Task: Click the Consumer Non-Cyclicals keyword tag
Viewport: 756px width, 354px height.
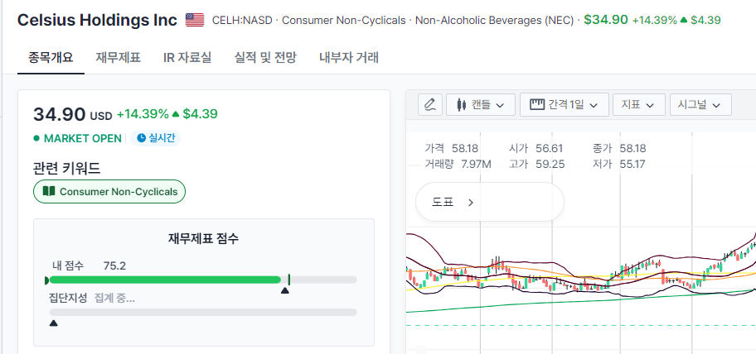Action: click(110, 192)
